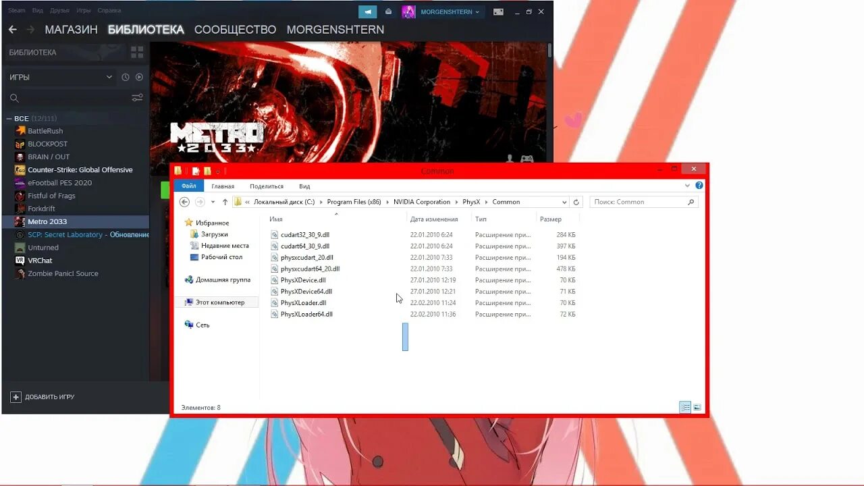
Task: Open the Вид ribbon tab in Explorer
Action: (304, 186)
